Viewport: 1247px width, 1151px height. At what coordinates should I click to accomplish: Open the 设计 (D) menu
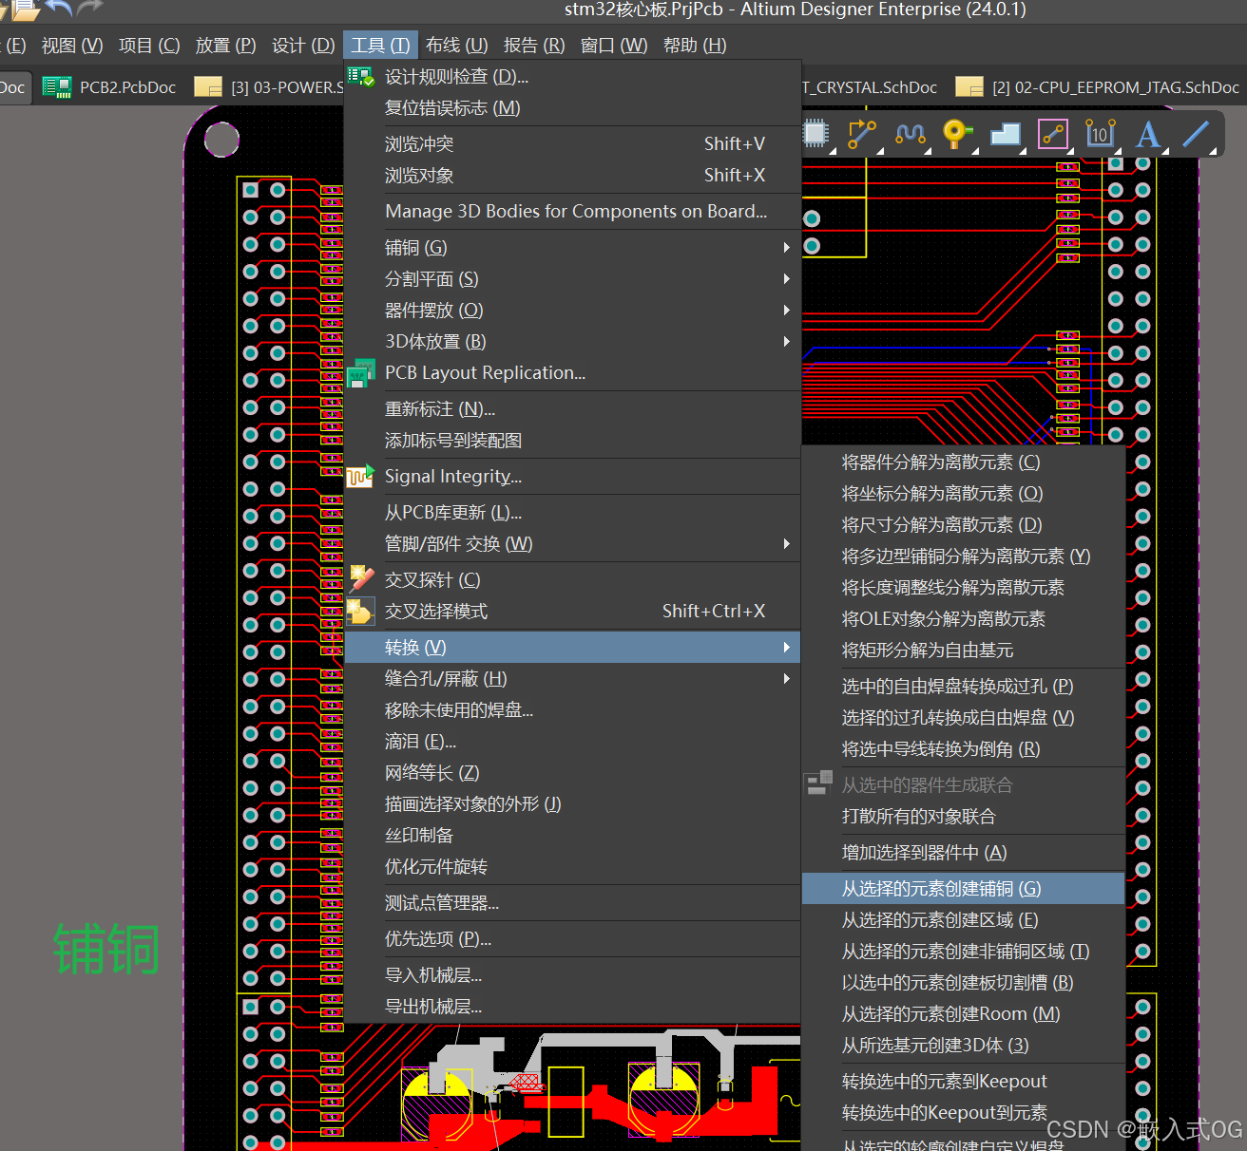point(303,46)
